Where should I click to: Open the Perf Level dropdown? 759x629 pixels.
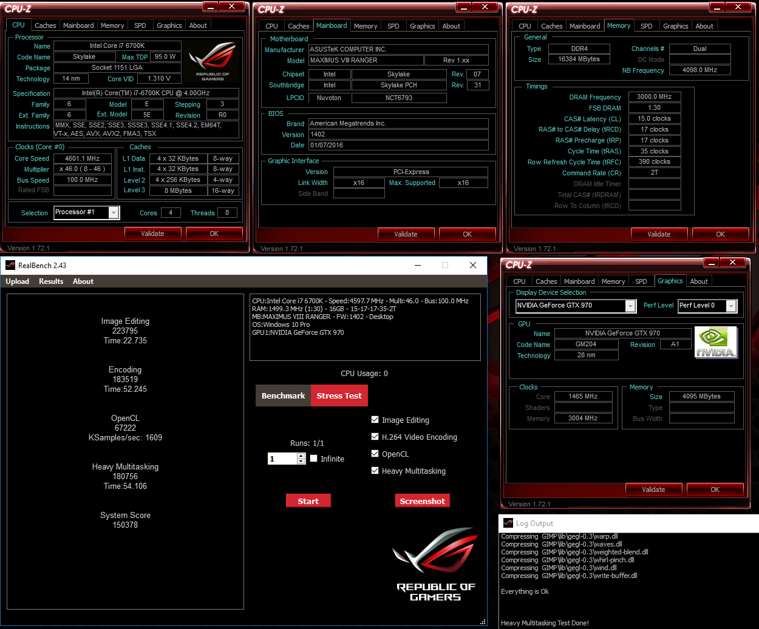pos(731,306)
